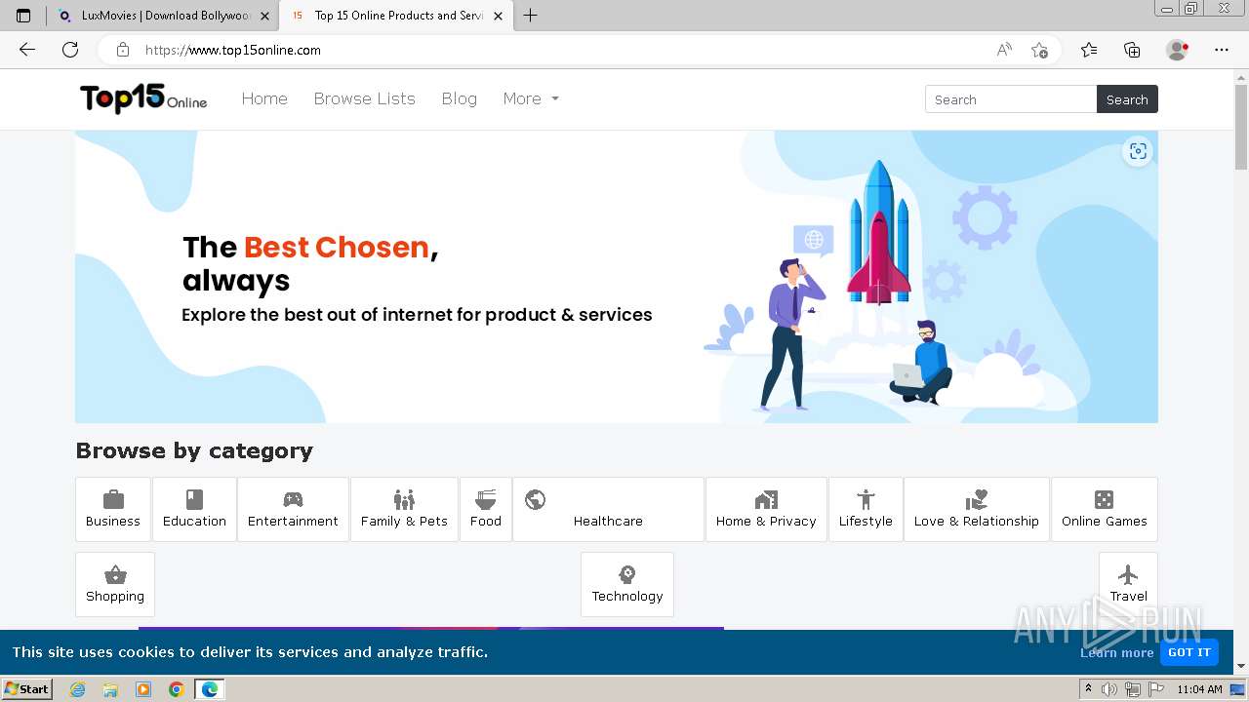The width and height of the screenshot is (1249, 702).
Task: Open the Food category
Action: click(486, 509)
